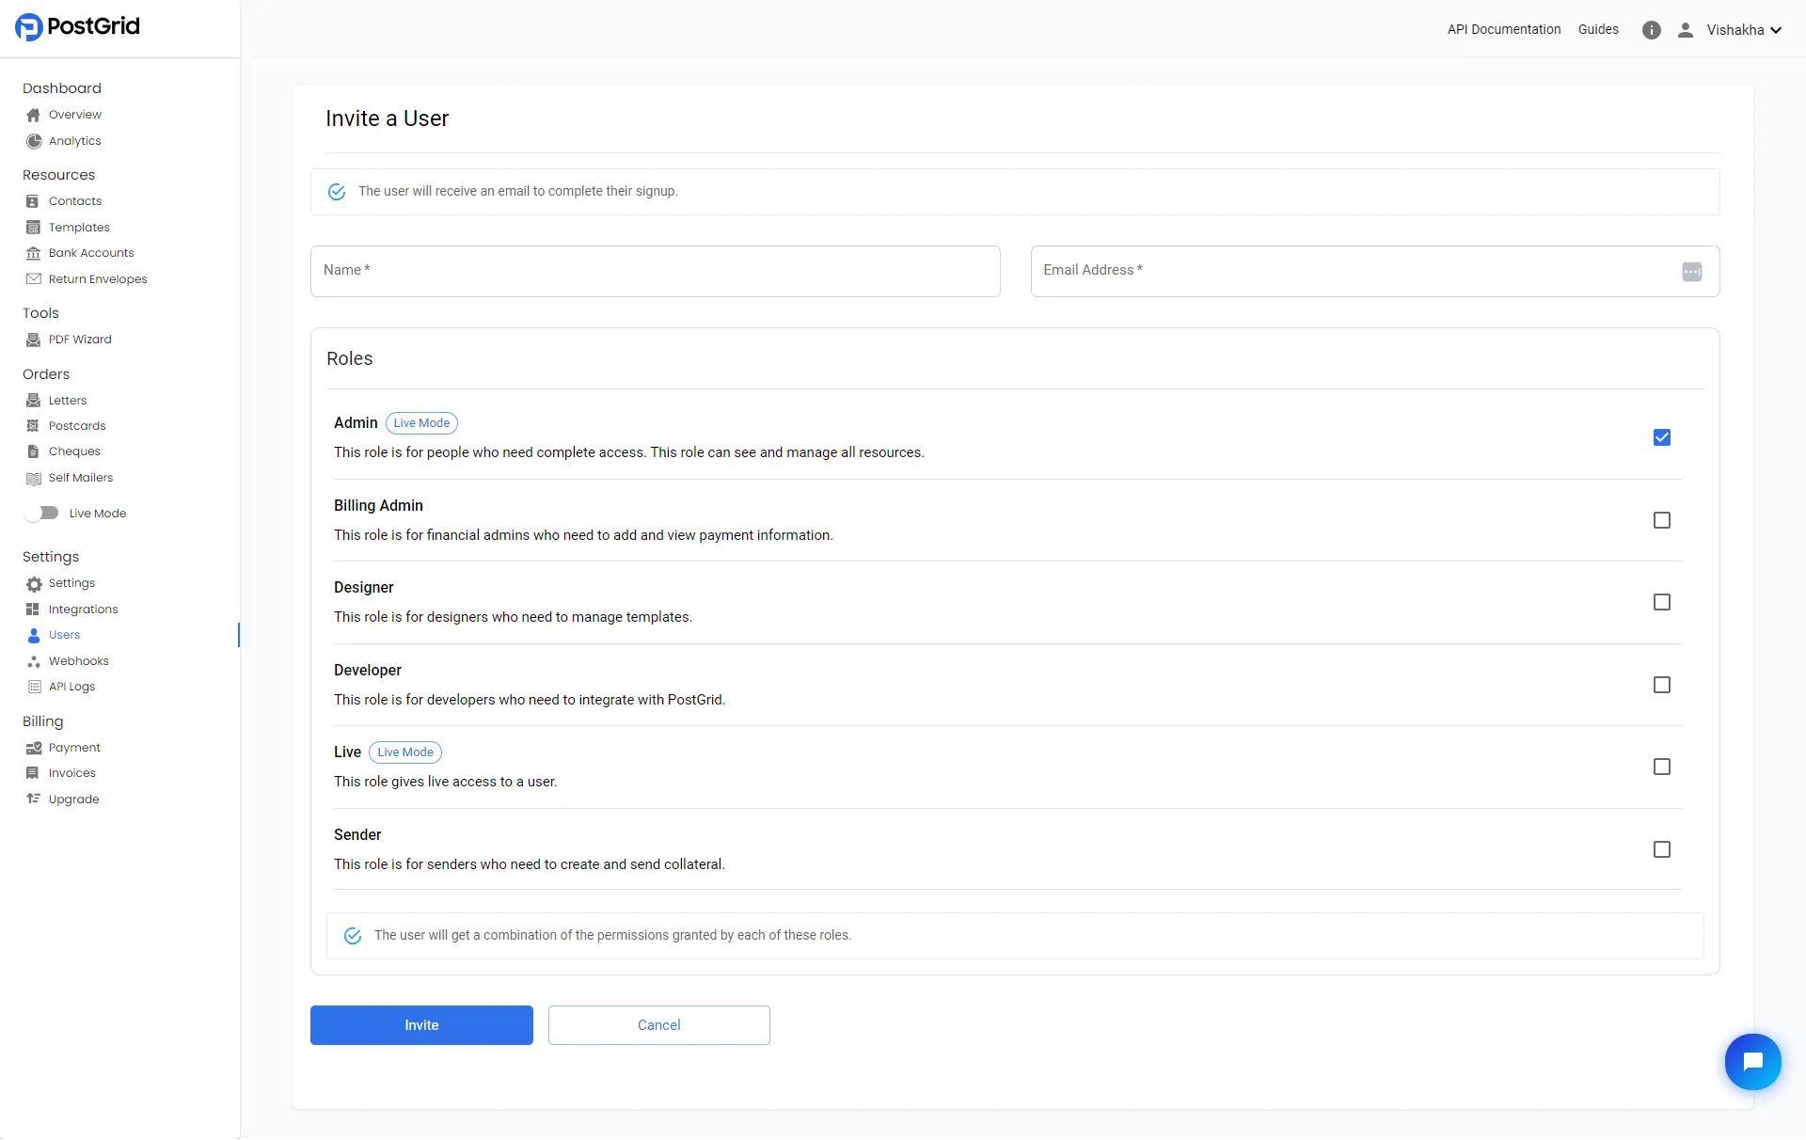Open the chat support bubble
This screenshot has width=1806, height=1140.
point(1752,1061)
